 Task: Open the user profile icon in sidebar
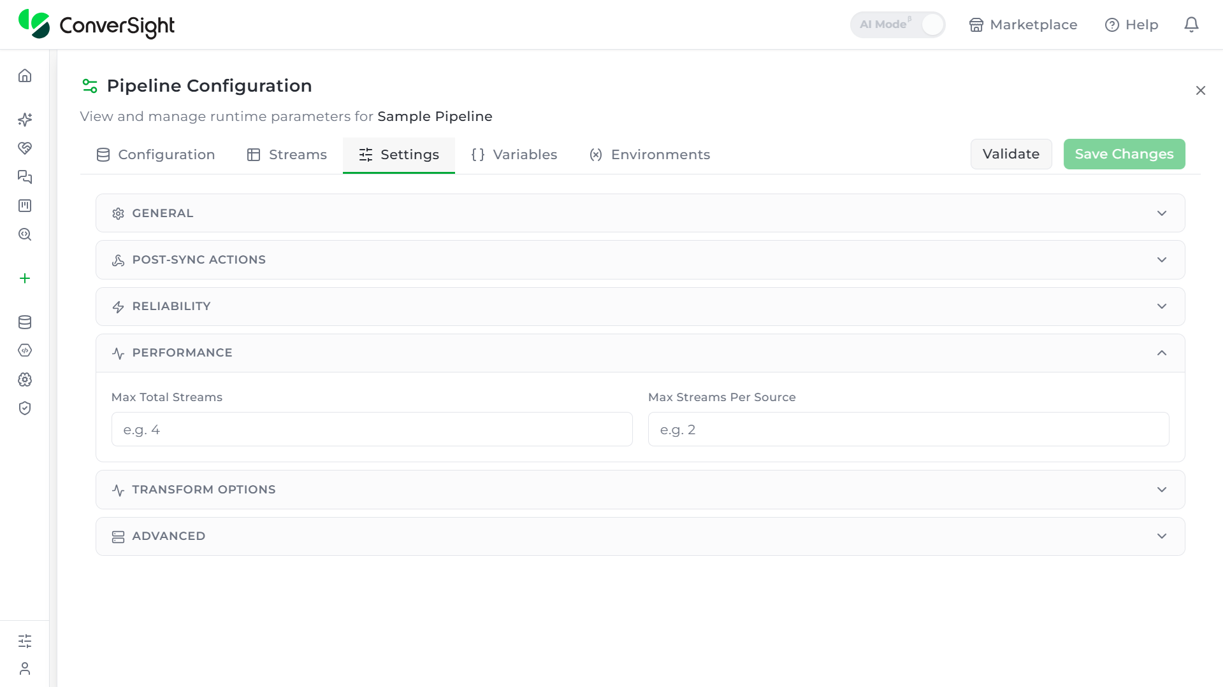[x=25, y=669]
